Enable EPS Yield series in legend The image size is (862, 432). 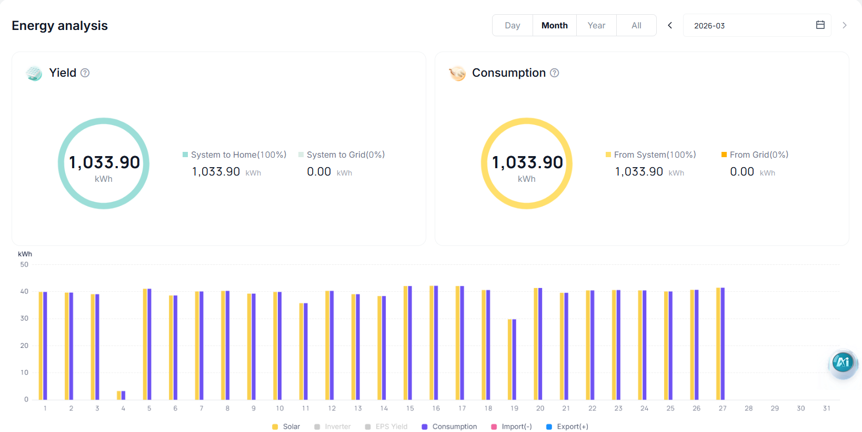(x=386, y=427)
